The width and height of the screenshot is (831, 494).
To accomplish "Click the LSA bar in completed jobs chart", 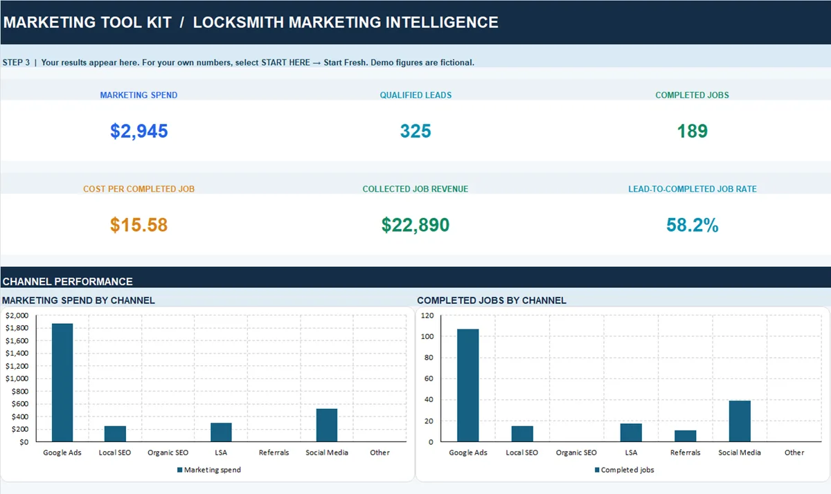I will [x=631, y=432].
